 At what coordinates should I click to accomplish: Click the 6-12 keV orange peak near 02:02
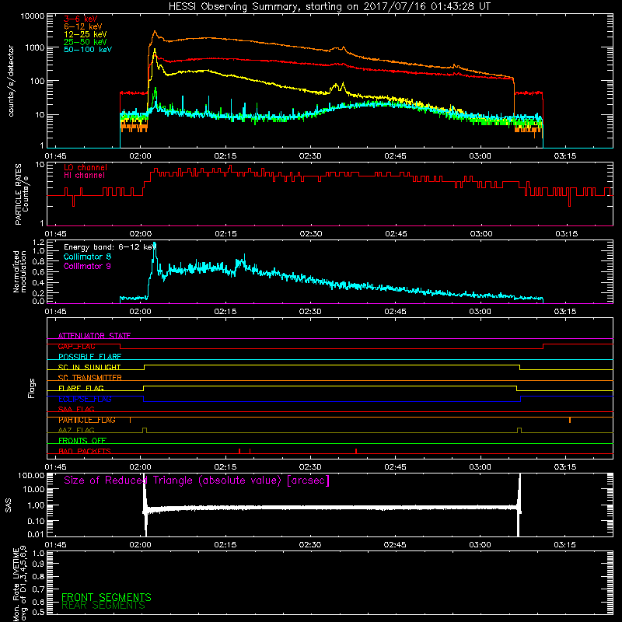click(x=155, y=32)
